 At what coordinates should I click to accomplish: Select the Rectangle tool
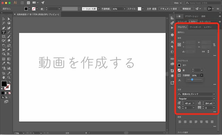[x=3, y=37]
